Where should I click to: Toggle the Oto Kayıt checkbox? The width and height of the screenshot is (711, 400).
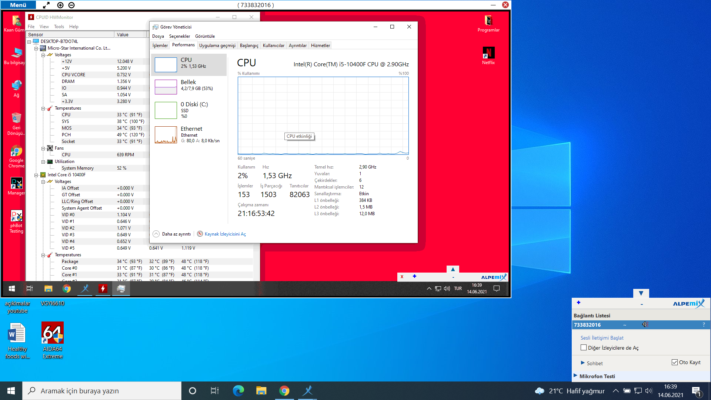click(x=675, y=362)
